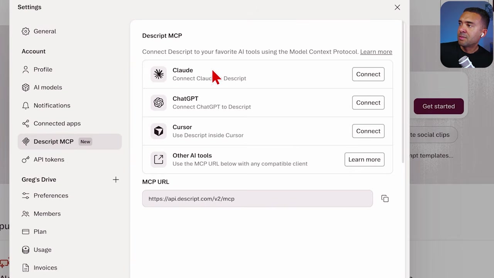Click the MCP URL label

point(156,182)
